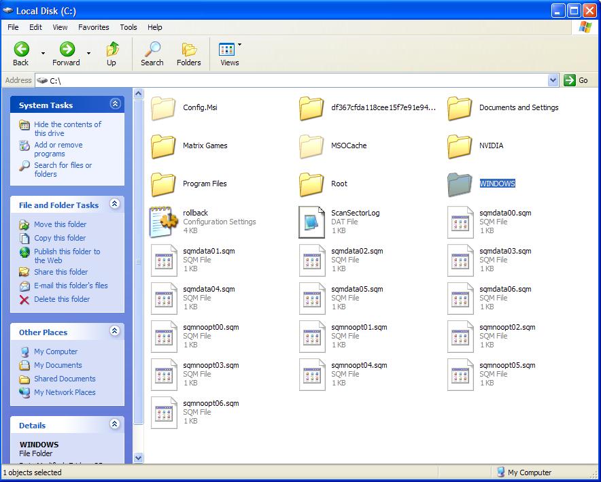Screen dimensions: 601x482
Task: Select the sqmnoopt03.sqm file icon
Action: pos(164,375)
